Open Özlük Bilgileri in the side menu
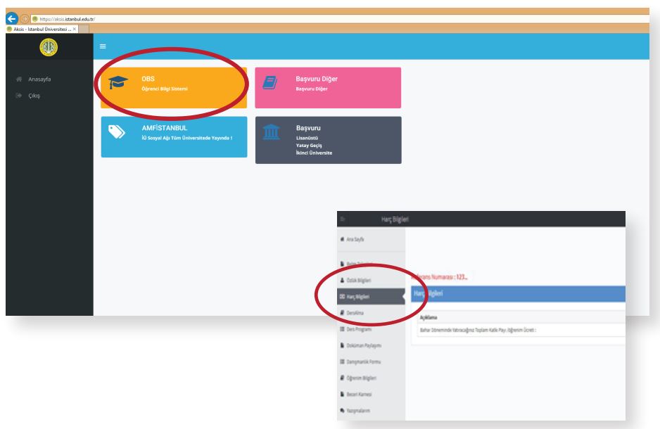Viewport: 660px width, 429px height. [x=355, y=280]
